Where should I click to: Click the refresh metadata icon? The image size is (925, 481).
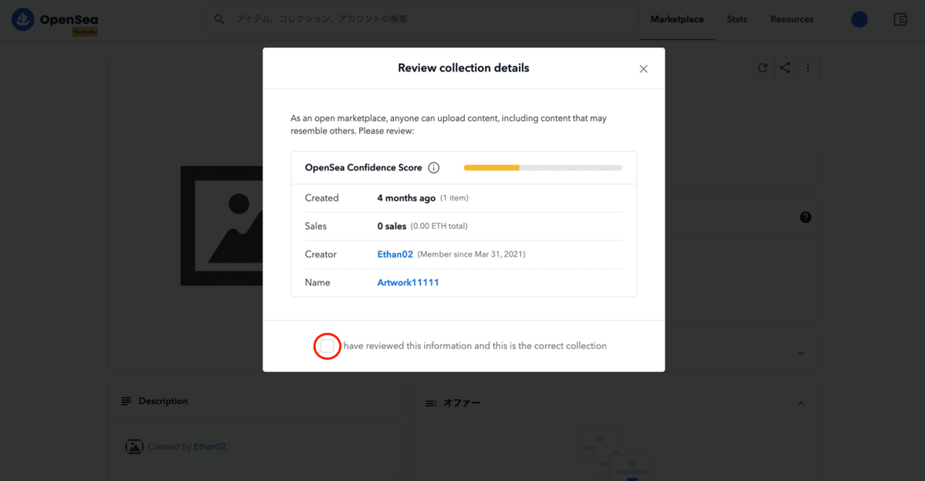[x=762, y=68]
